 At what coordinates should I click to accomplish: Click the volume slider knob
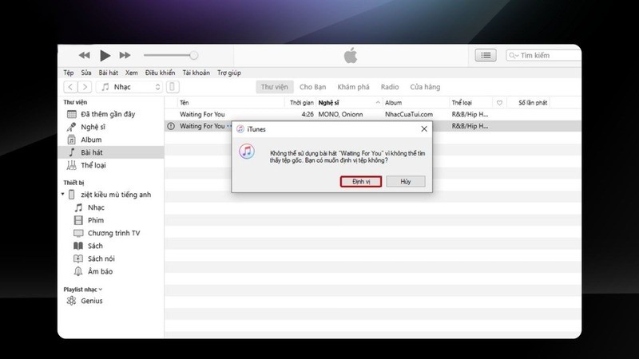[194, 55]
